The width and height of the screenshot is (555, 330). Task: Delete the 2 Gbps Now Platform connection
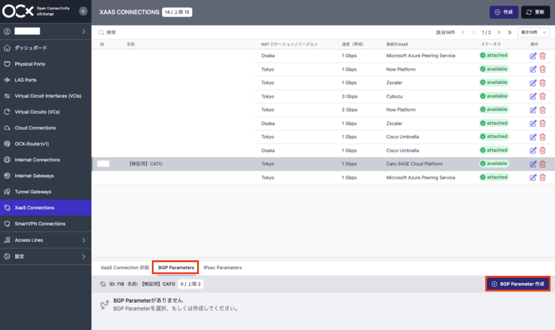click(x=543, y=110)
